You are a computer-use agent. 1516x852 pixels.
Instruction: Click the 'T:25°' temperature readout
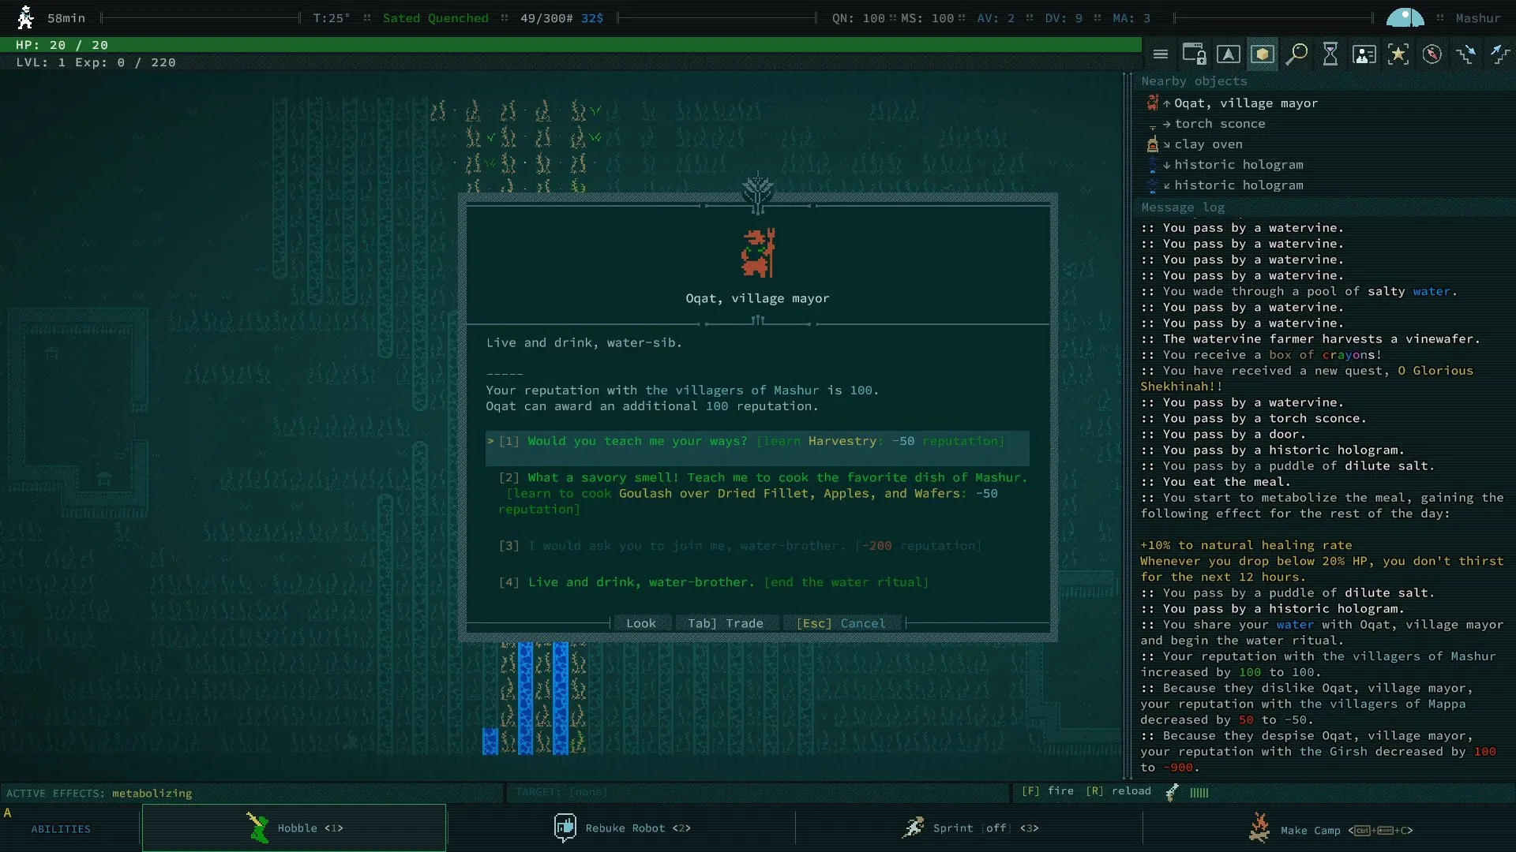[331, 18]
